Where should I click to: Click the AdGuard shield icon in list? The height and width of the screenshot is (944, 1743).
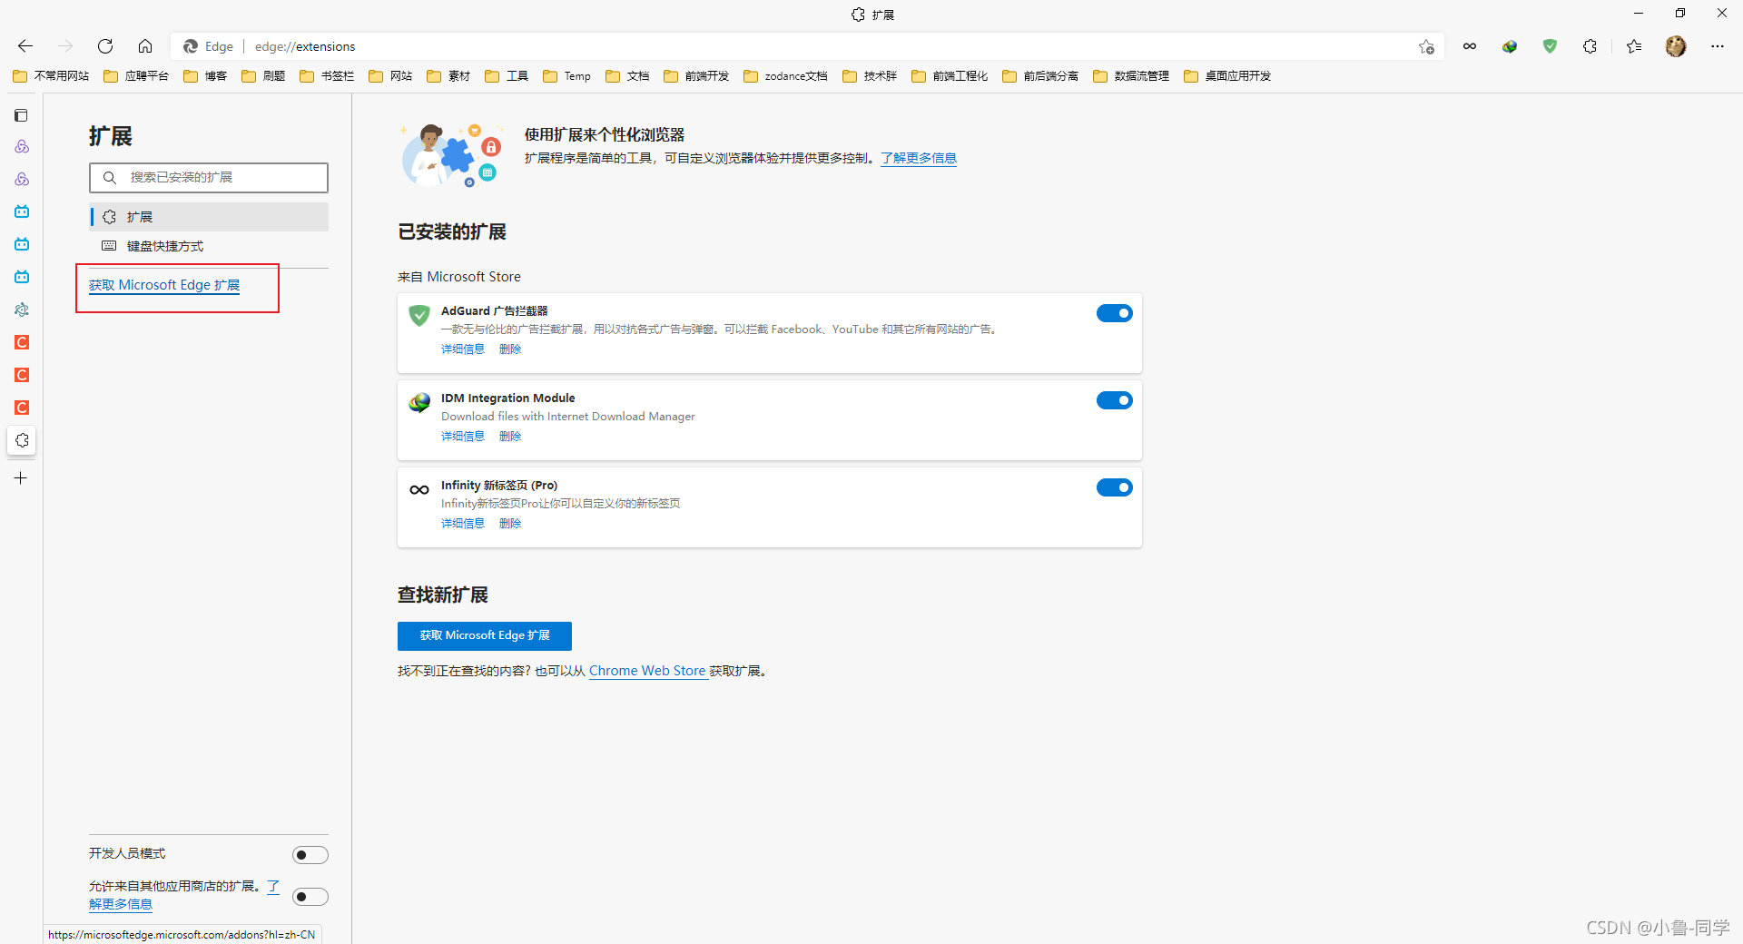[419, 315]
